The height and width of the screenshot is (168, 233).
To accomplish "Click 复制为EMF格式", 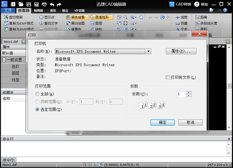I will point(19,23).
